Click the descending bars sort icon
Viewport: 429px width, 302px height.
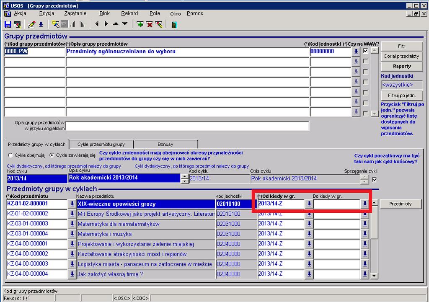(82, 24)
